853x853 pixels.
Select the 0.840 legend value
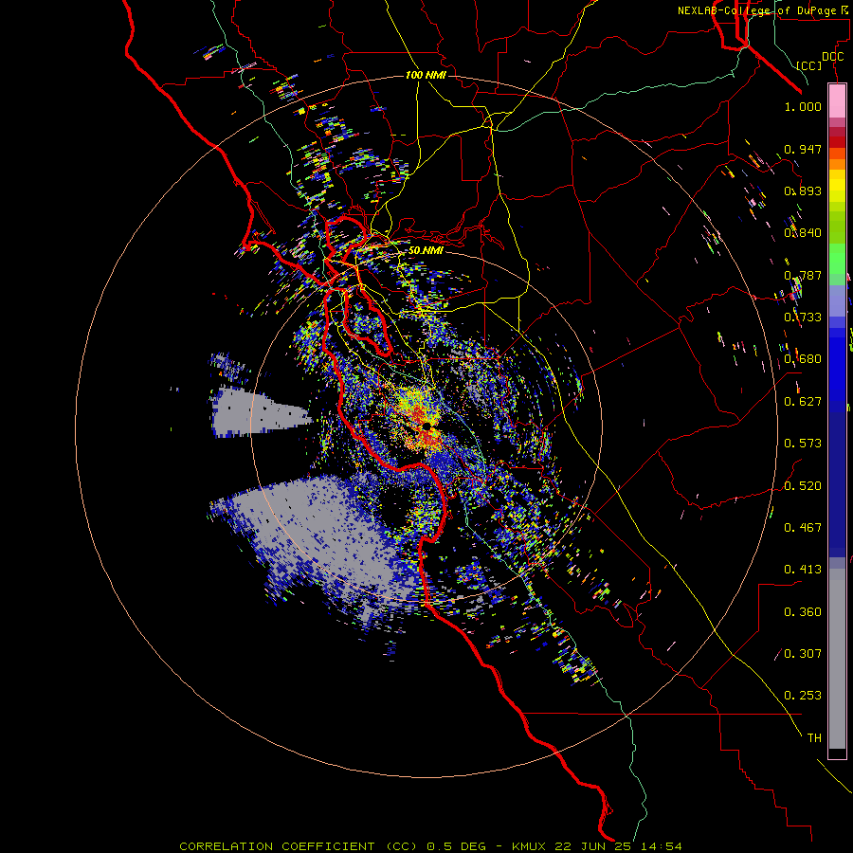tap(803, 233)
